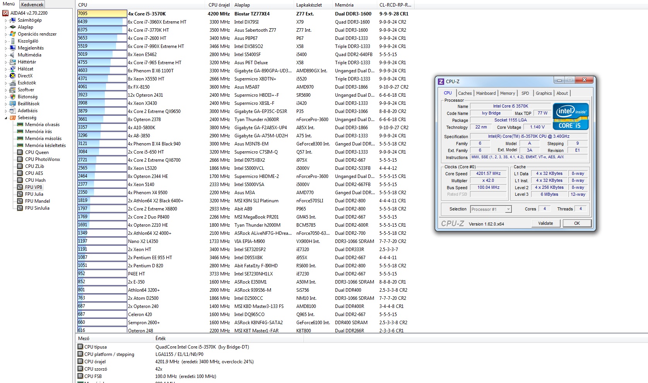The height and width of the screenshot is (383, 648).
Task: Select the Alaplap motherboard icon
Action: pos(13,27)
